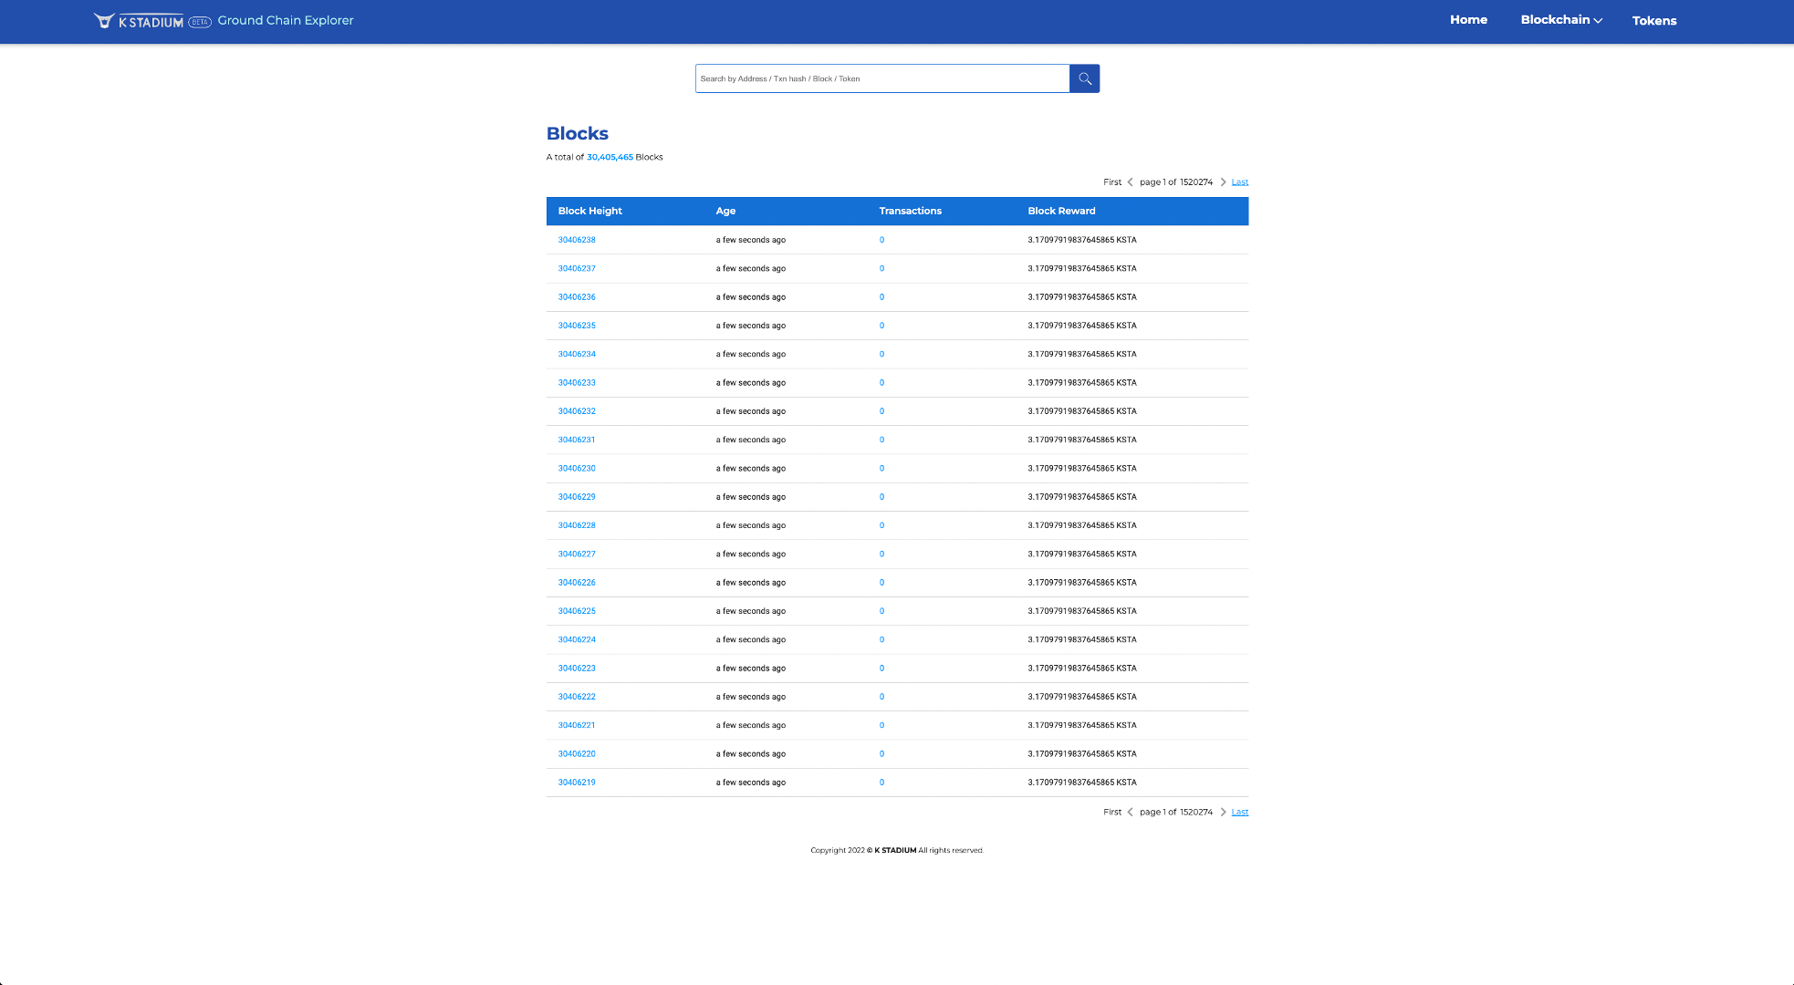Click next page arrow in top pagination
This screenshot has width=1794, height=985.
[x=1223, y=182]
